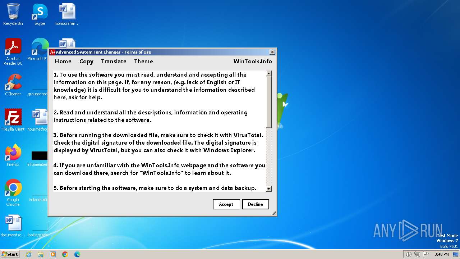The image size is (460, 259).
Task: Click the network icon in the system tray
Action: pyautogui.click(x=417, y=254)
